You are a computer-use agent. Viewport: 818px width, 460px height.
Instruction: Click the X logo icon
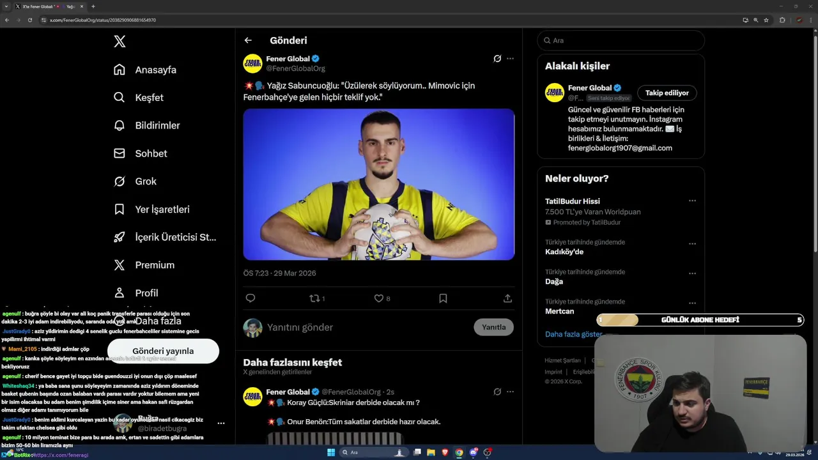[x=120, y=42]
